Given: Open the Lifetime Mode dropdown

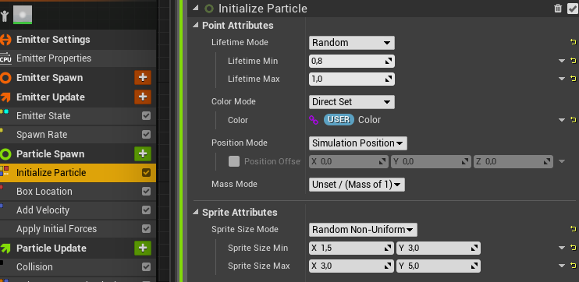Looking at the screenshot, I should click(x=351, y=43).
